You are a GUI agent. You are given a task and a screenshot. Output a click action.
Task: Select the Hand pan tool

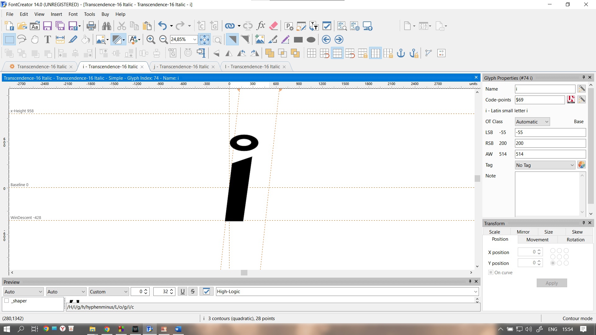35,39
